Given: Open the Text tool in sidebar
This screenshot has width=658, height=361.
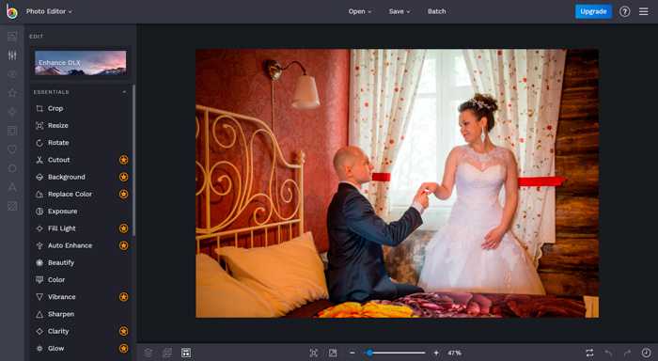Looking at the screenshot, I should [12, 187].
